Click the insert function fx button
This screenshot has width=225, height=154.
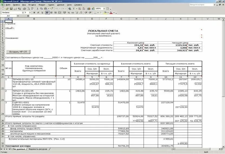coord(28,16)
